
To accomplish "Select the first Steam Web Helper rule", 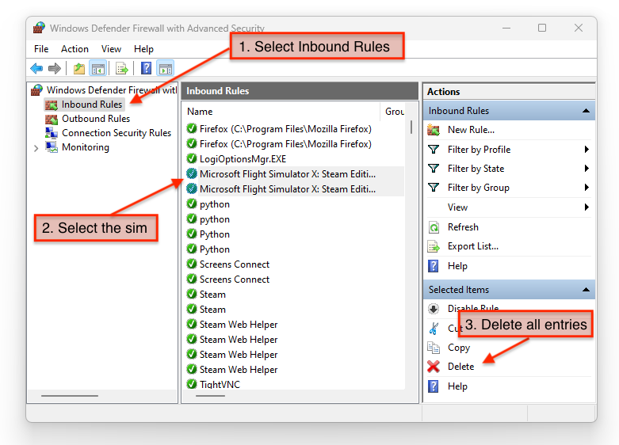I will pos(295,325).
